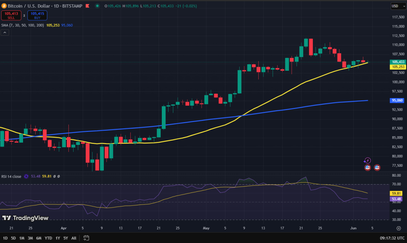This screenshot has height=243, width=407.
Task: Select the 1D time range
Action: 5,238
